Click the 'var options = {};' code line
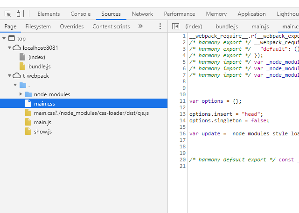This screenshot has height=213, width=299. 216,101
